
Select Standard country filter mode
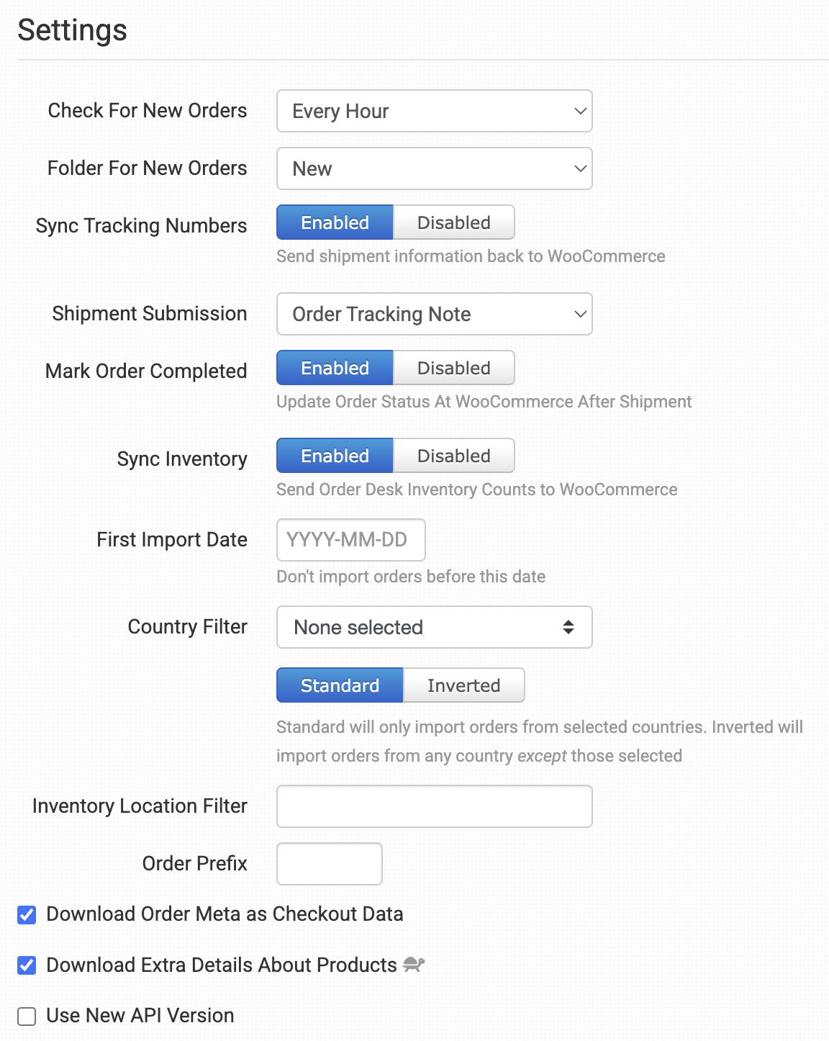[x=340, y=685]
